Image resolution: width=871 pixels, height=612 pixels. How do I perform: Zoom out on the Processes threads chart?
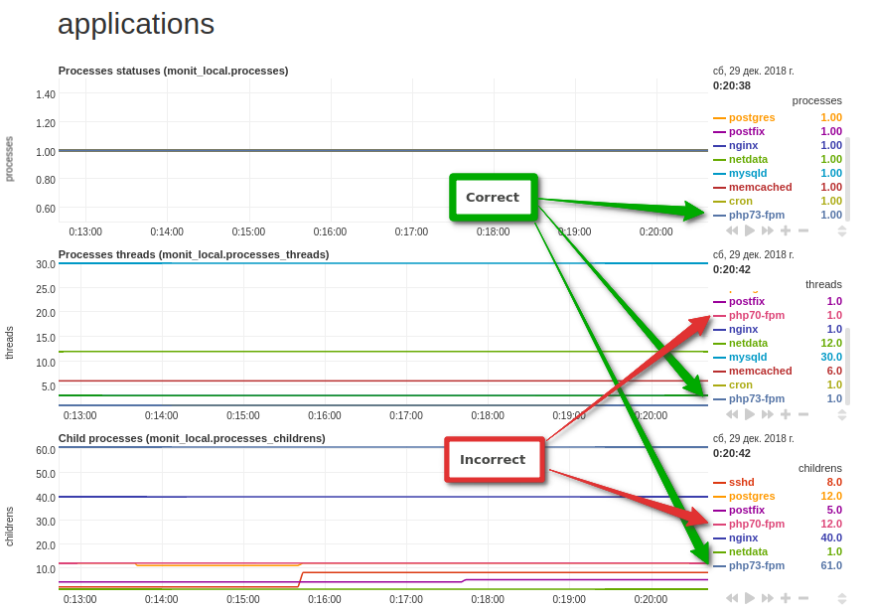802,414
